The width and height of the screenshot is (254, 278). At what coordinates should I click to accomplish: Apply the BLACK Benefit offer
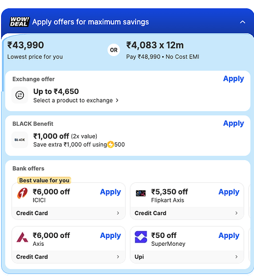[233, 123]
